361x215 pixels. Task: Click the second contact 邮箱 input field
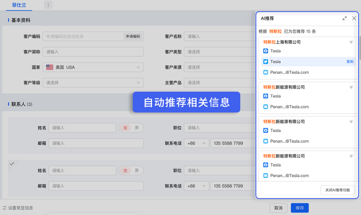[96, 186]
